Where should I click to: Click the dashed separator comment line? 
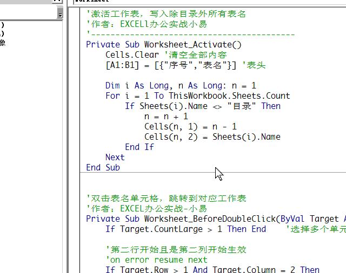pyautogui.click(x=191, y=35)
